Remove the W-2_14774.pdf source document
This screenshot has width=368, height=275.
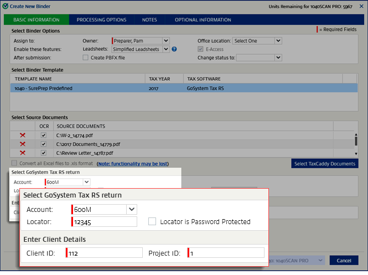23,135
